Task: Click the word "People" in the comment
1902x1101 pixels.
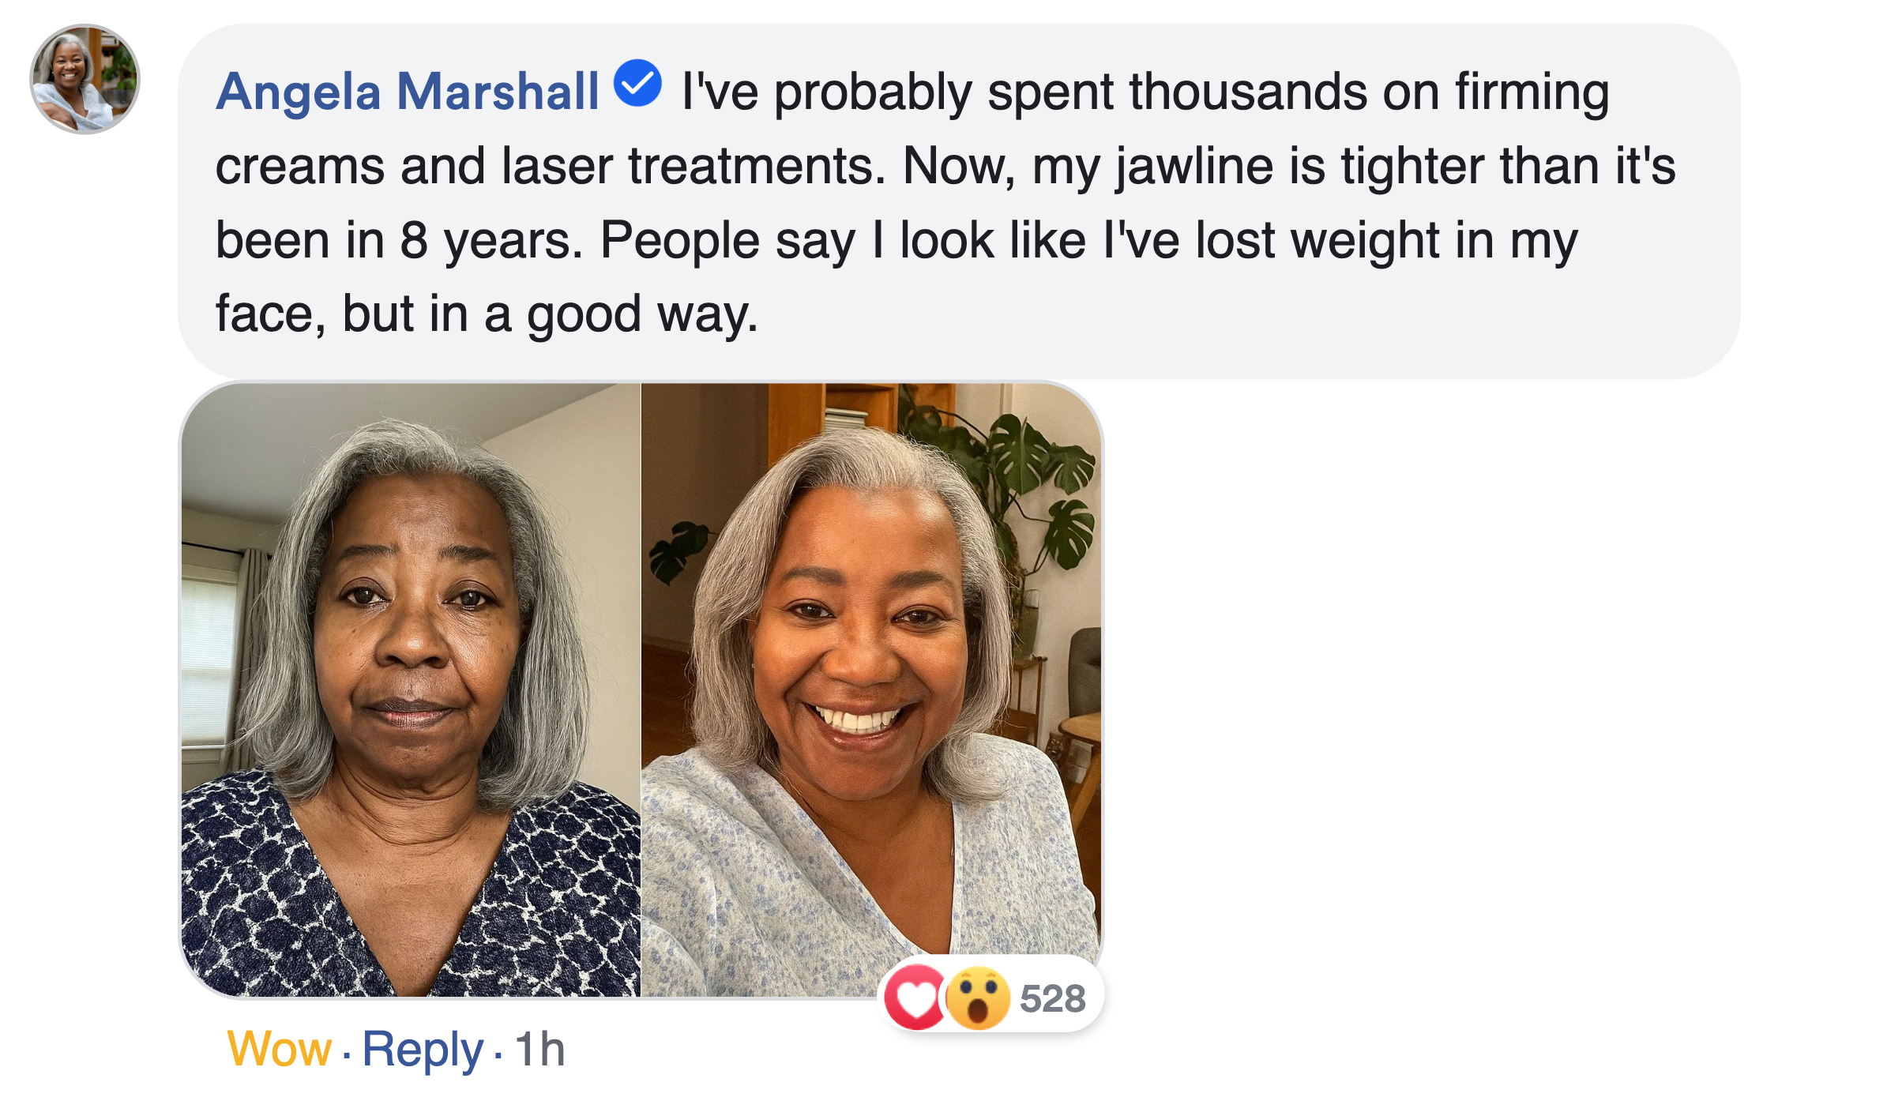Action: pyautogui.click(x=679, y=240)
